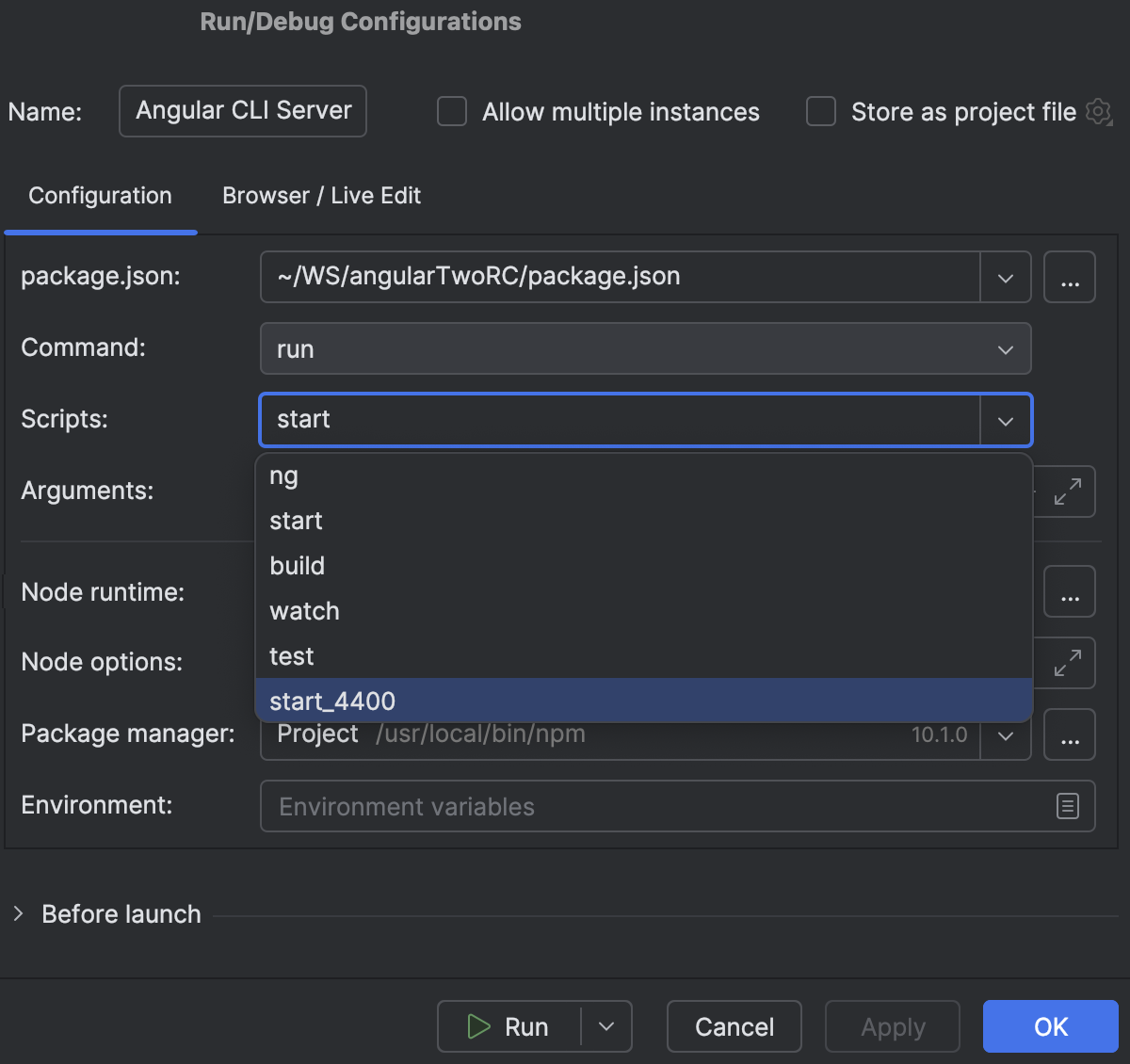Enable Allow multiple instances
The image size is (1130, 1064).
(x=451, y=111)
